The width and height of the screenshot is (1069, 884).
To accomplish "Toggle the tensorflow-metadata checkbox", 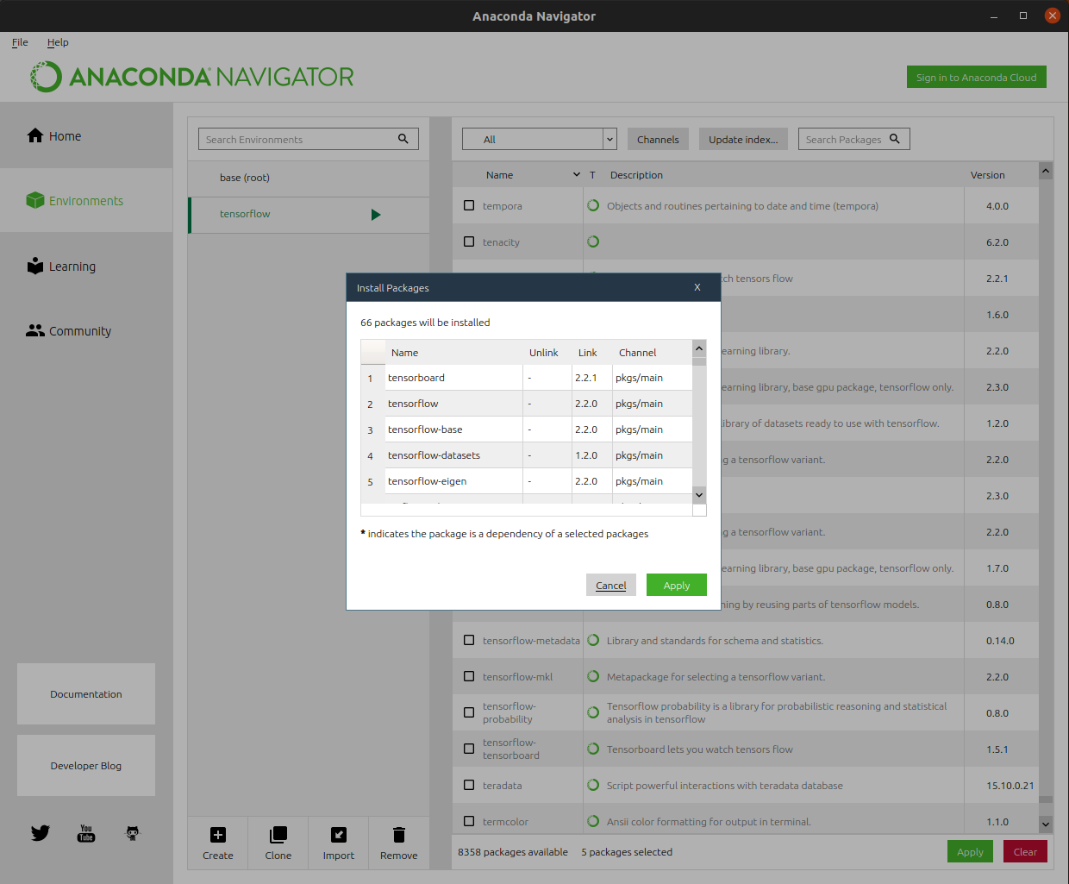I will pos(469,640).
